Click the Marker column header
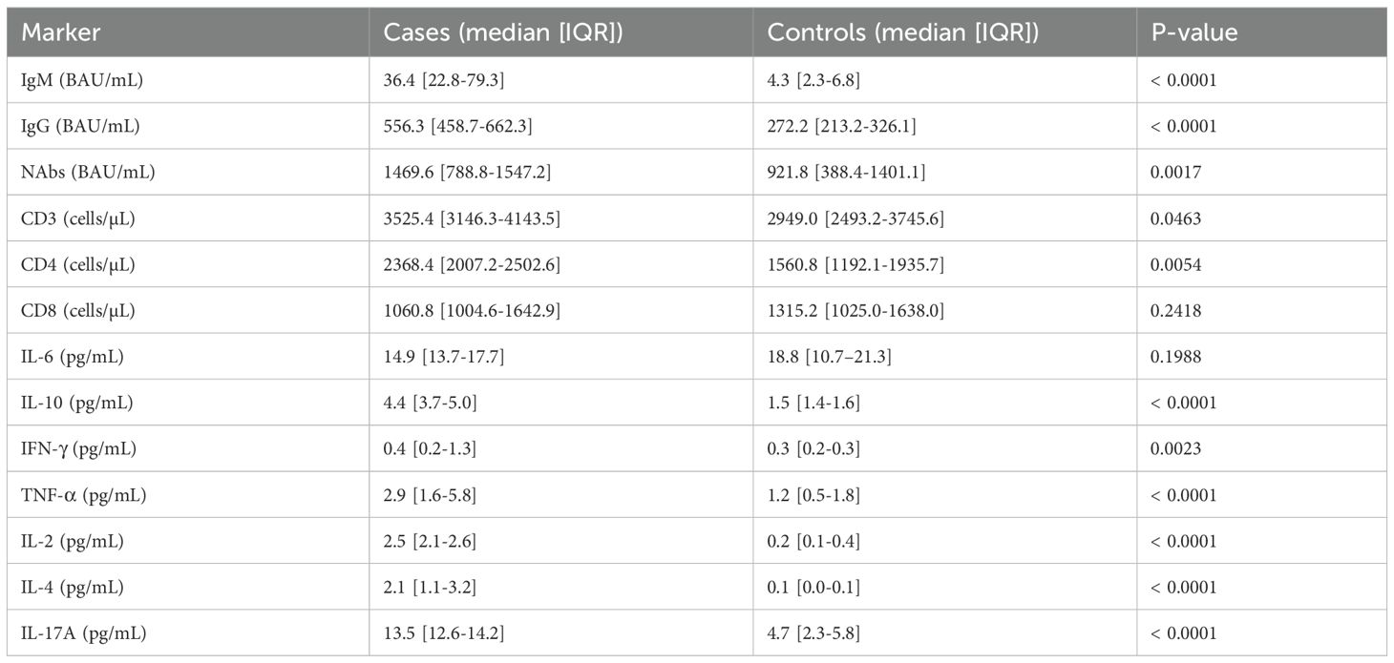 pos(61,32)
